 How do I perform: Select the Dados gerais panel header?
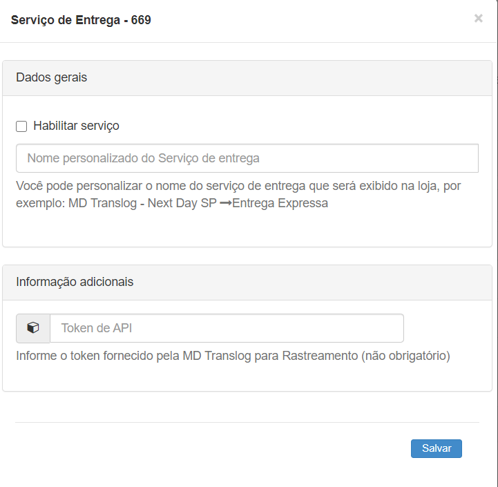52,77
